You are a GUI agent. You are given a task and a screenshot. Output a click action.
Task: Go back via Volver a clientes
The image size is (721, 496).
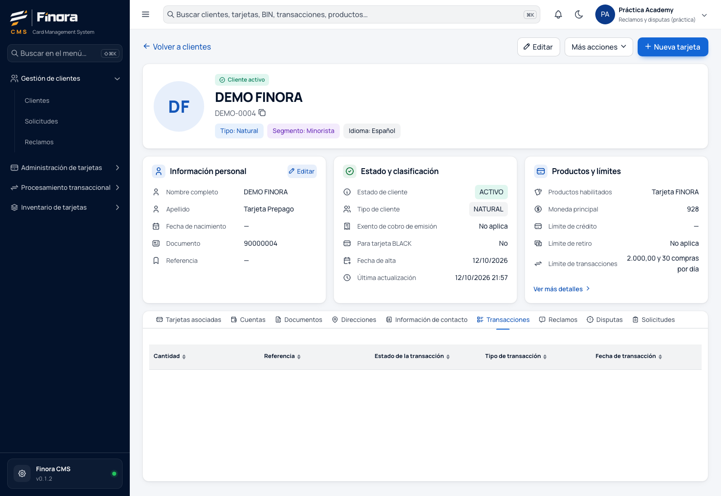177,47
